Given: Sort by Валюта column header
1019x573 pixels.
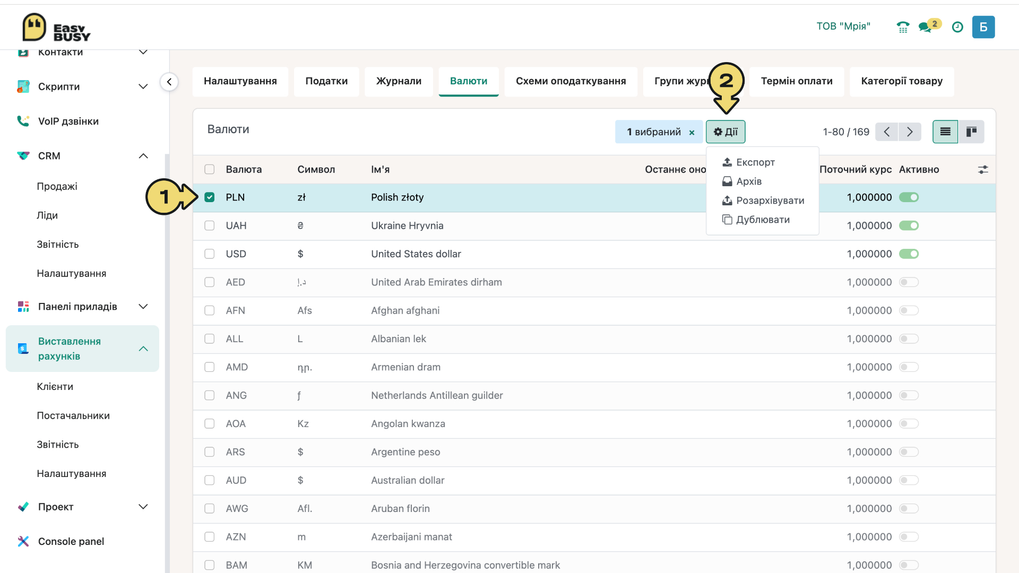Looking at the screenshot, I should pos(244,169).
